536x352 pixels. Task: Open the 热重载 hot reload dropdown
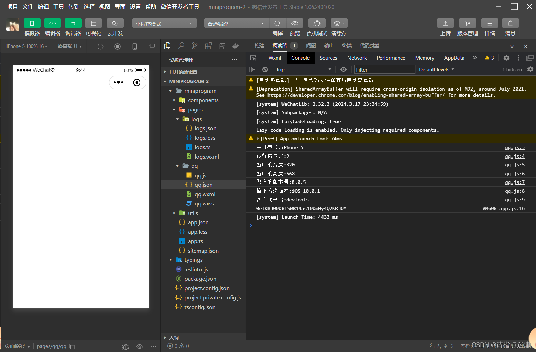tap(70, 46)
